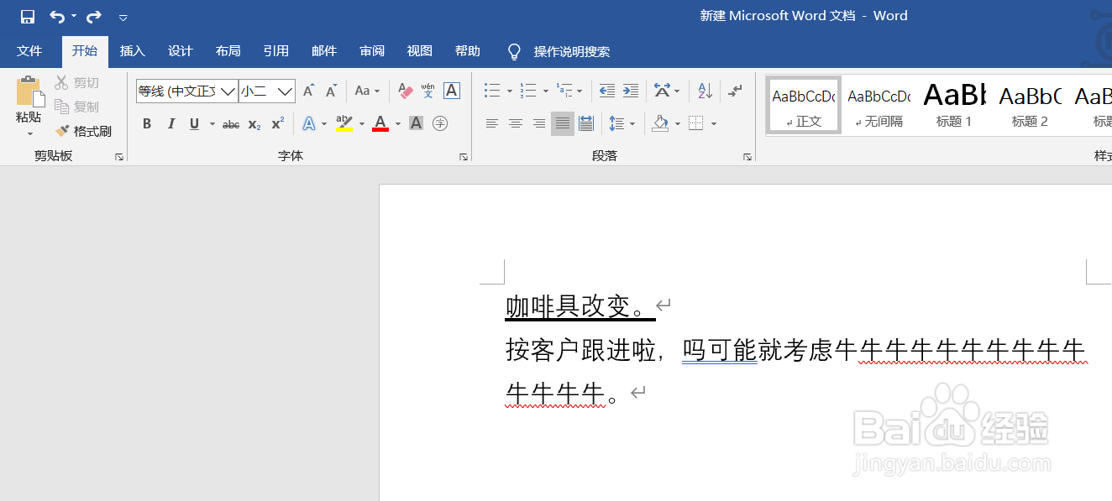Screen dimensions: 1112x501
Task: Toggle italic formatting
Action: pos(171,123)
